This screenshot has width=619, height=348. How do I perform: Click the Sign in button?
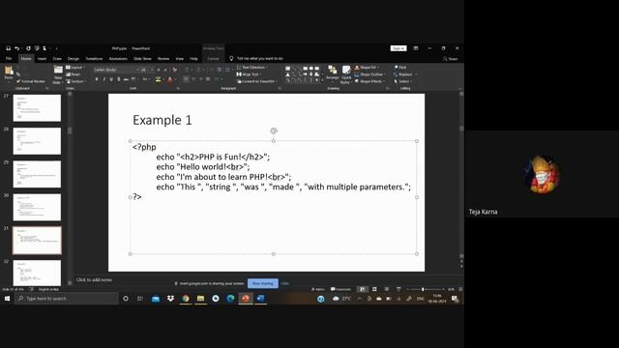pyautogui.click(x=398, y=48)
